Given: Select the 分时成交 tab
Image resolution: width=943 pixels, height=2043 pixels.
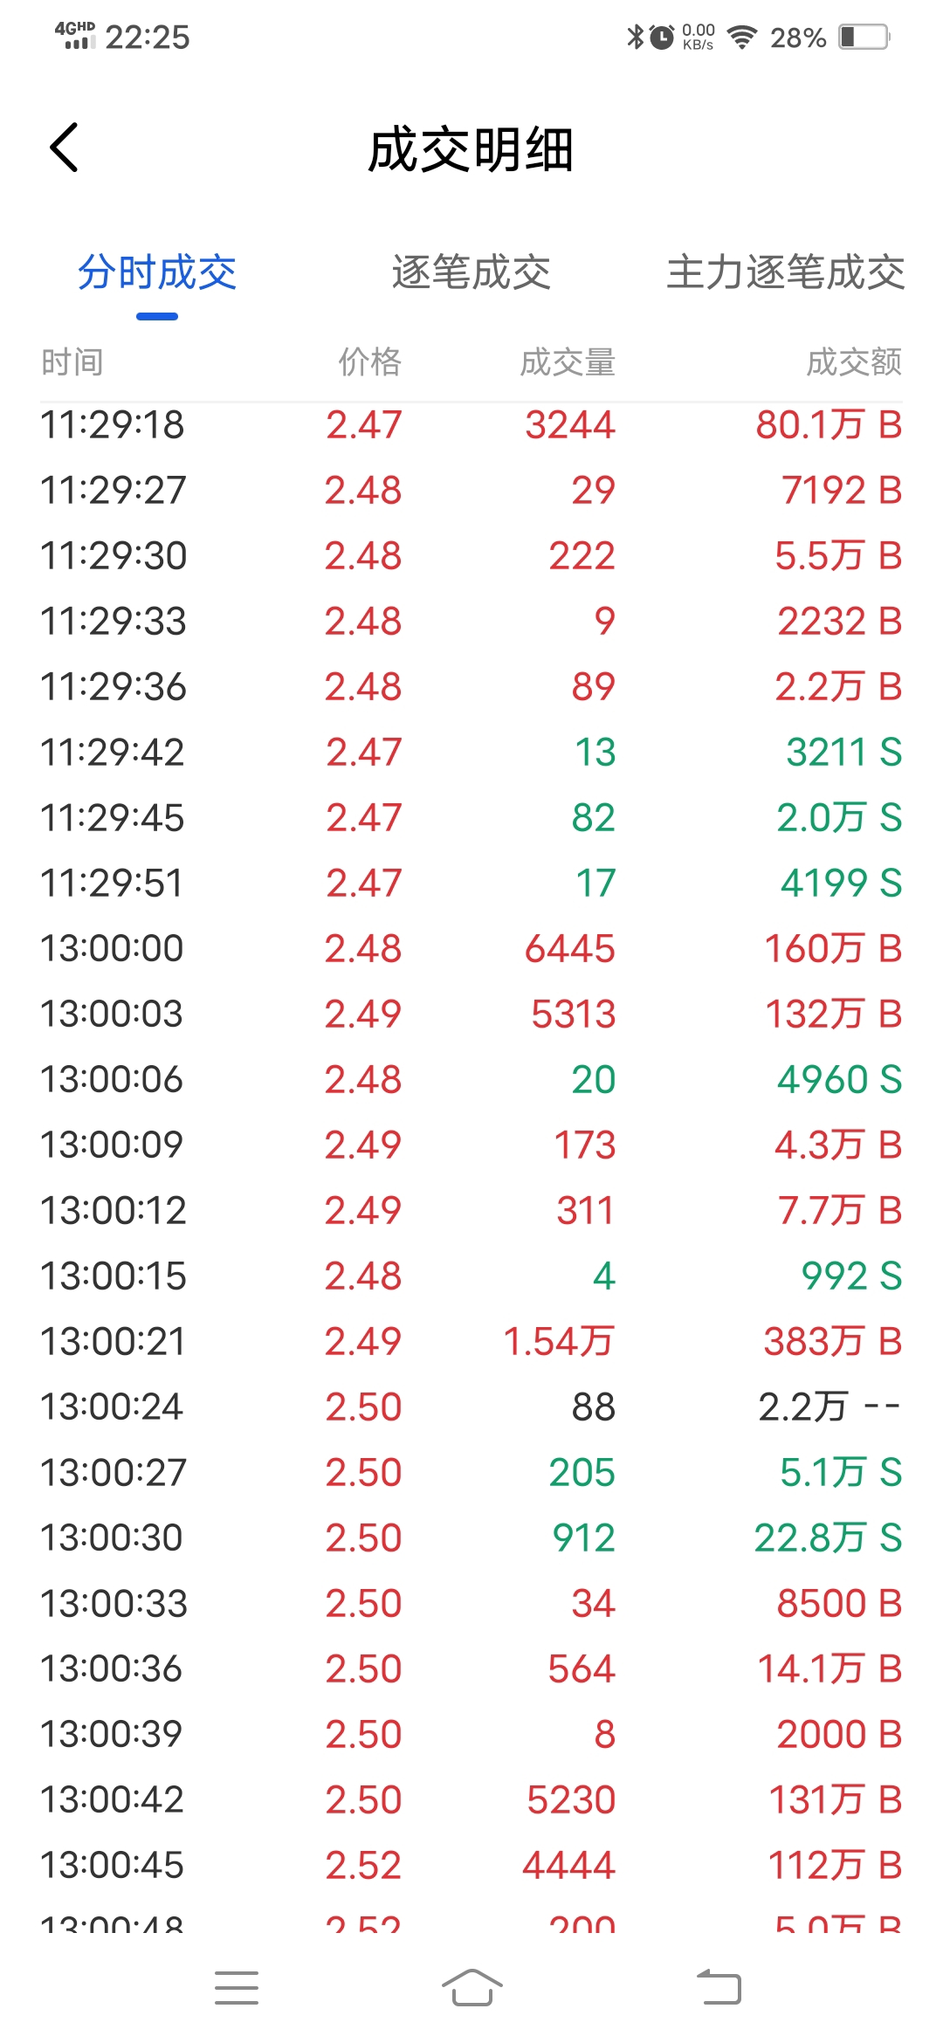Looking at the screenshot, I should click(157, 272).
